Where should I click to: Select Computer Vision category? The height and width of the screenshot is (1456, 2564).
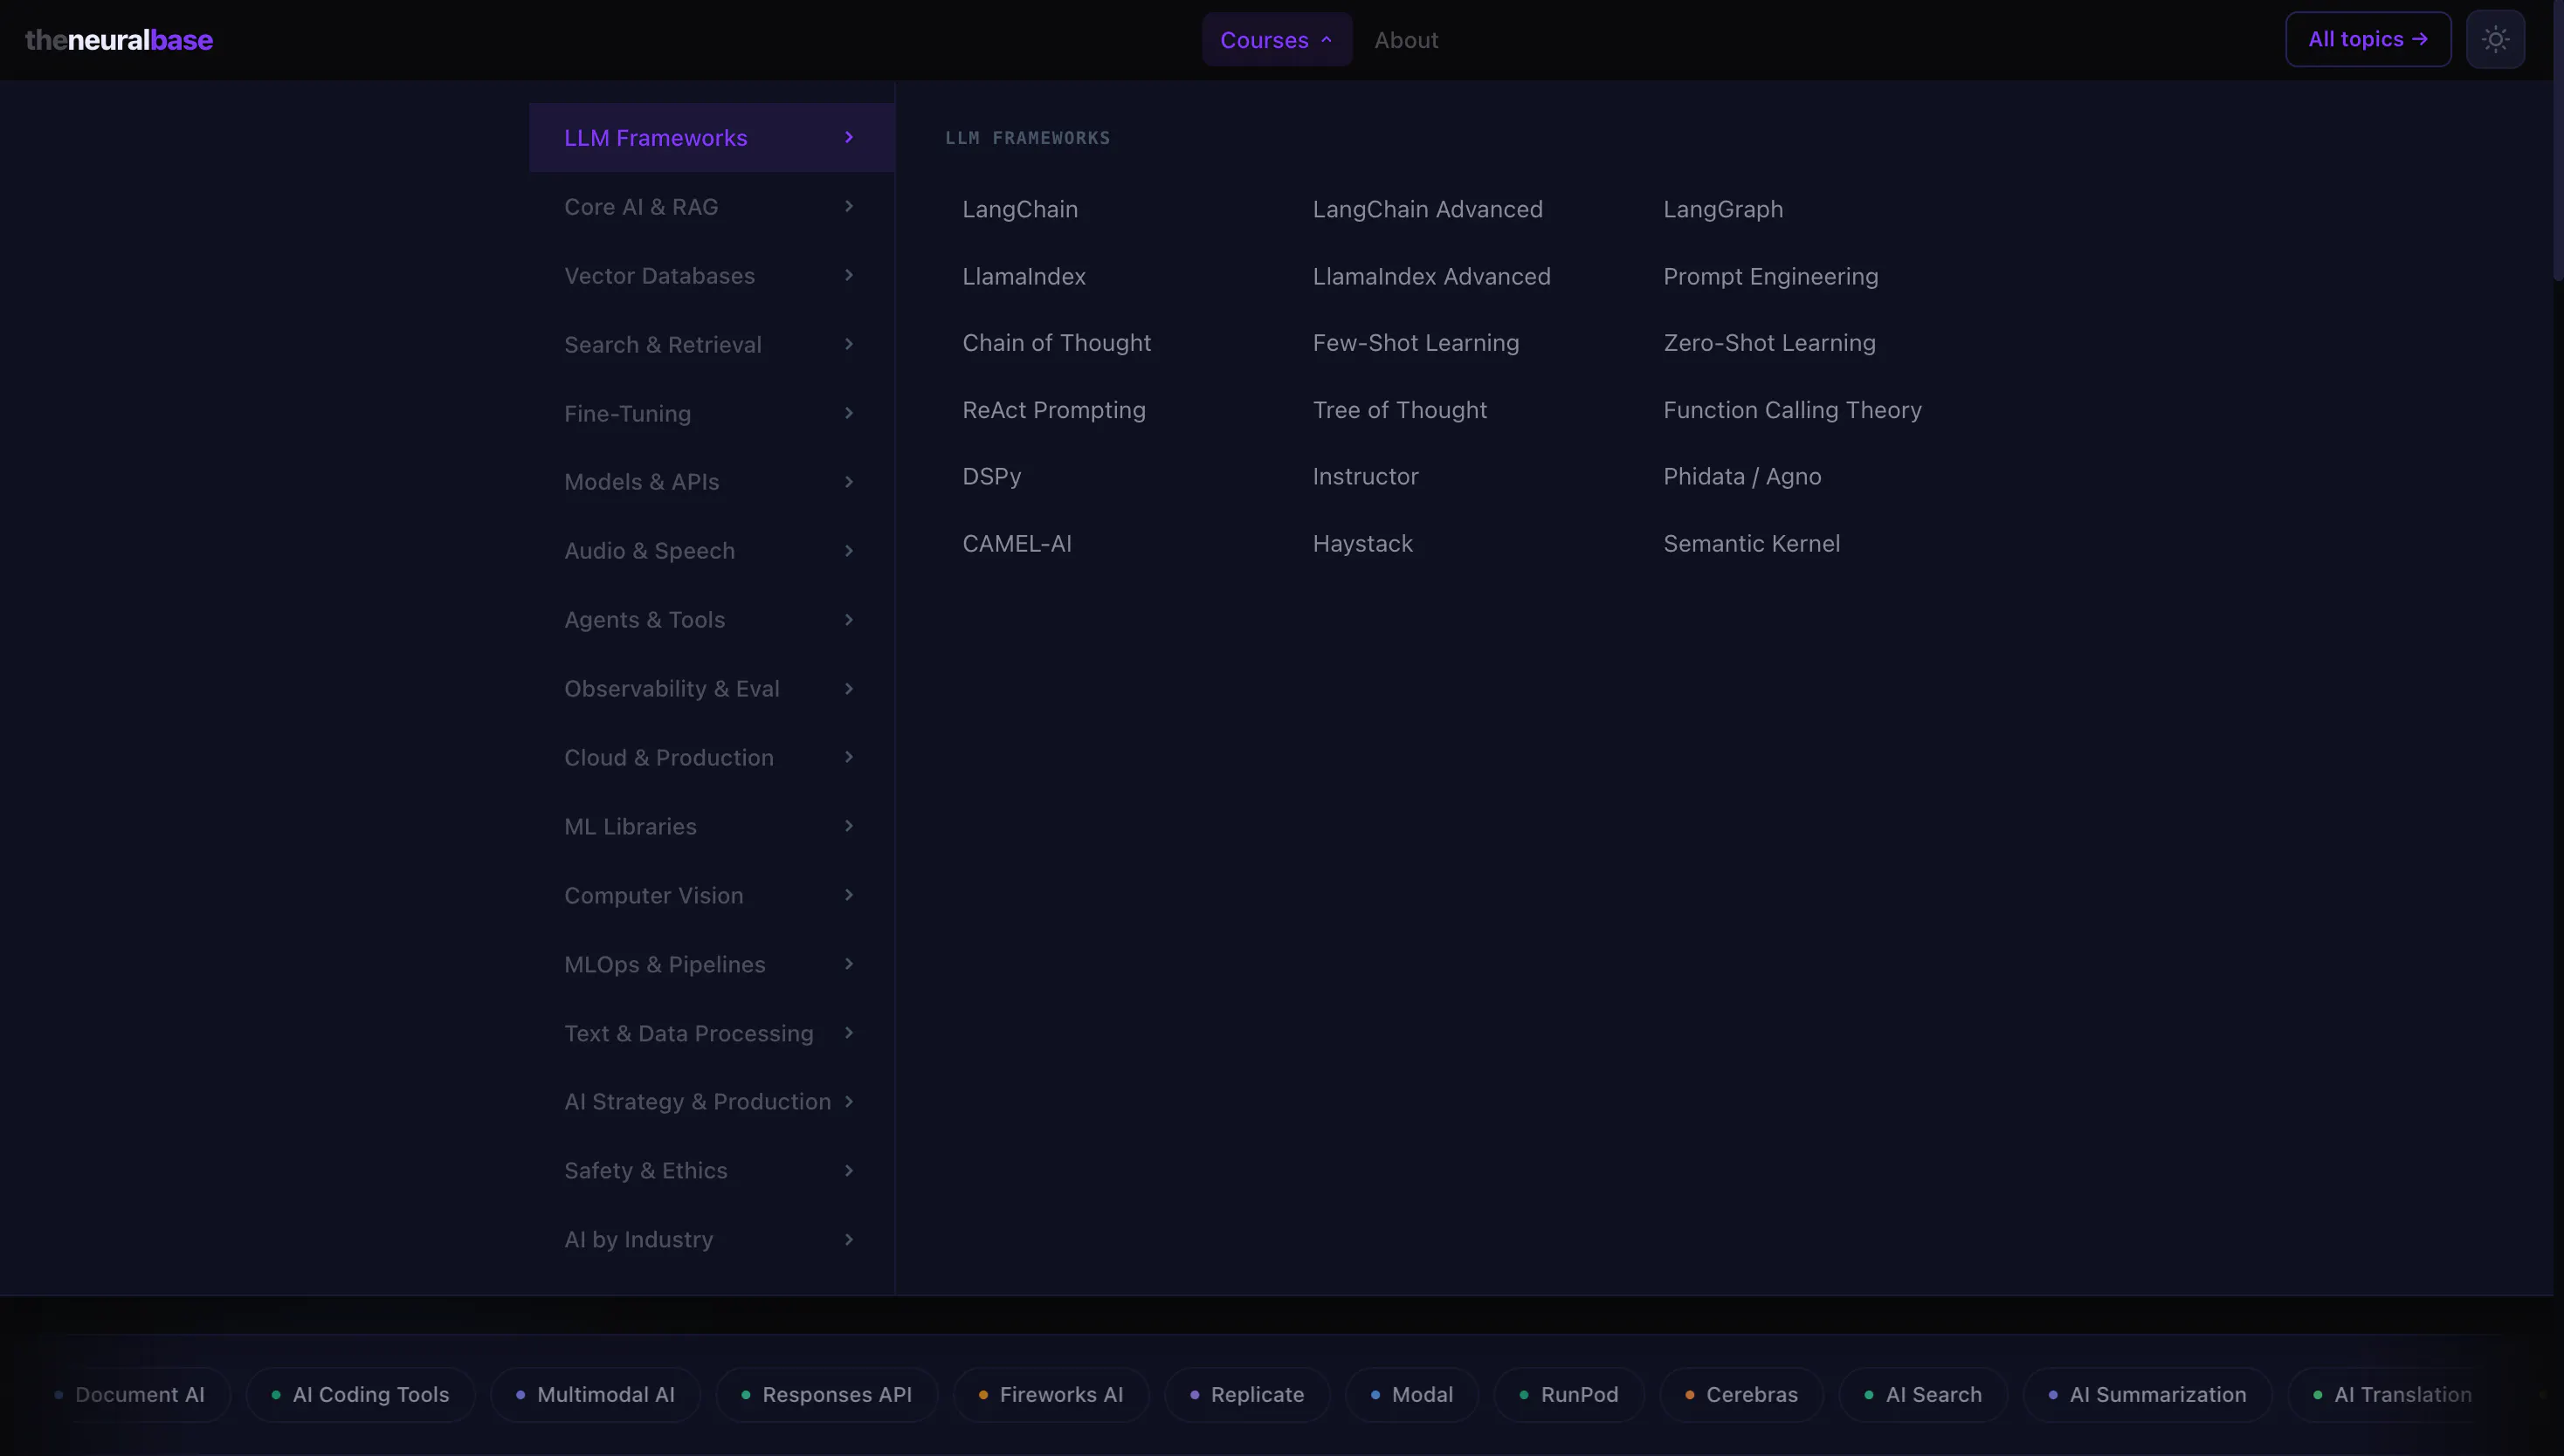(711, 896)
